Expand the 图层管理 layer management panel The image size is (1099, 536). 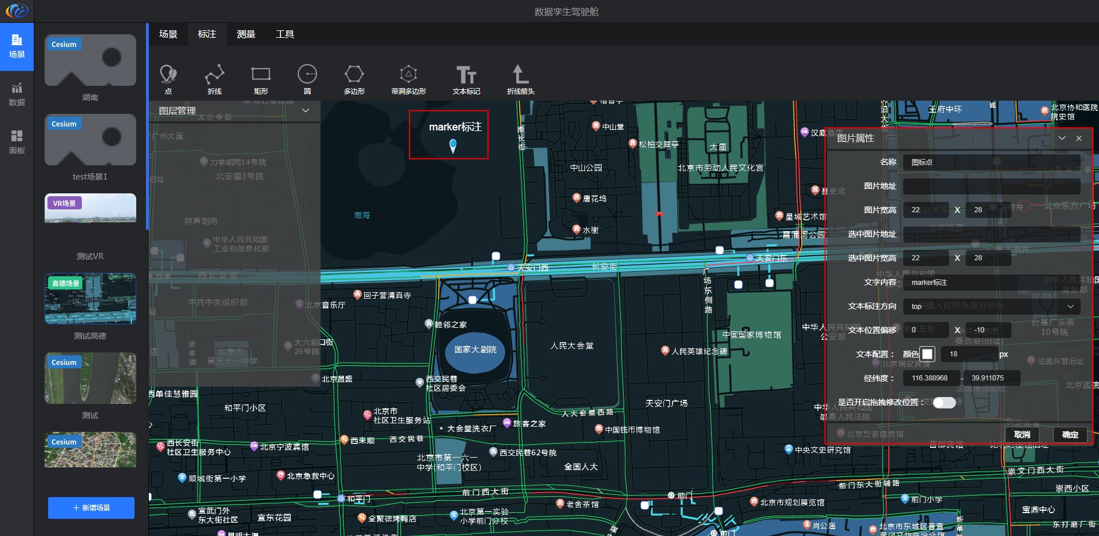pyautogui.click(x=306, y=110)
